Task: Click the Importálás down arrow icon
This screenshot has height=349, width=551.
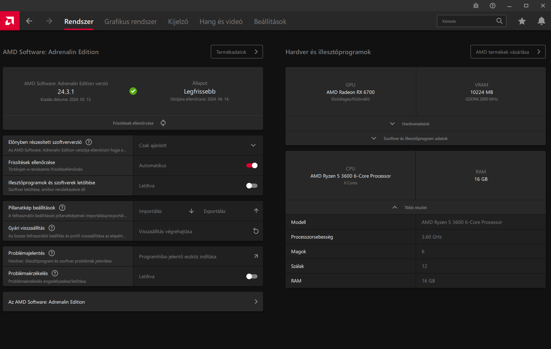Action: [x=191, y=211]
